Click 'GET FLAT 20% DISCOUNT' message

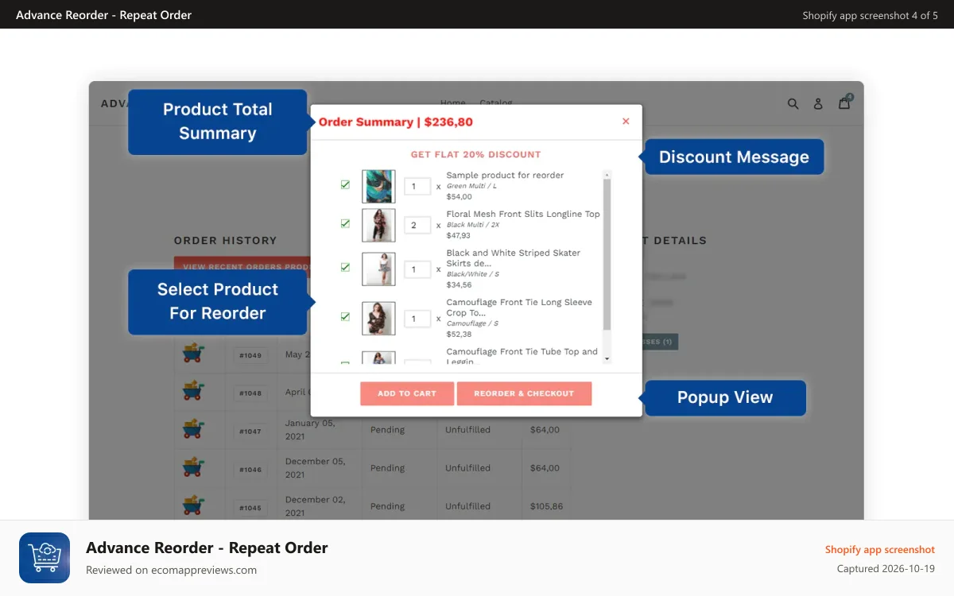point(475,154)
